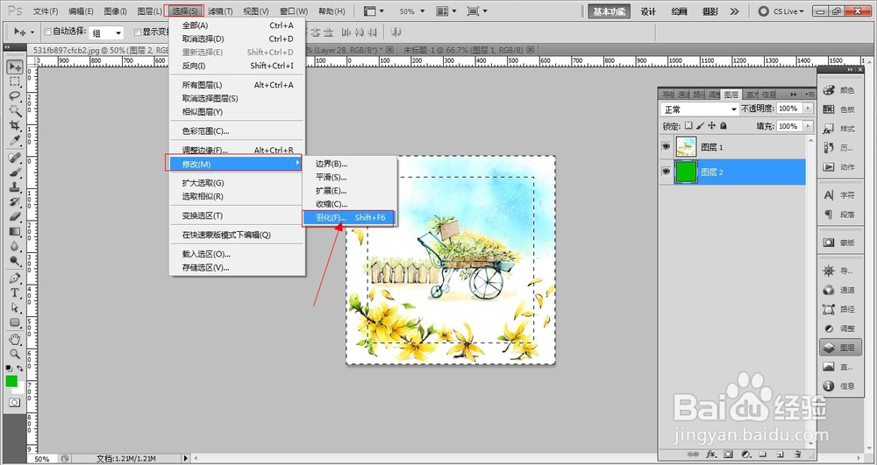Expand more workspaces chevron
The height and width of the screenshot is (465, 877).
pos(734,11)
